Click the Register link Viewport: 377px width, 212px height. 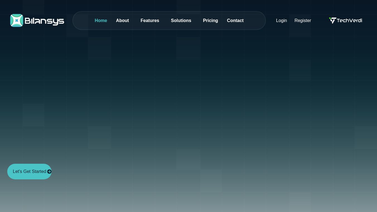click(303, 21)
